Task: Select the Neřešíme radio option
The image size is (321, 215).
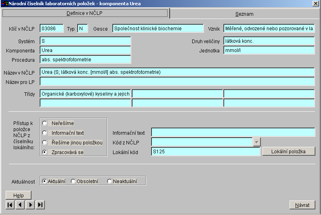Action: pos(44,123)
